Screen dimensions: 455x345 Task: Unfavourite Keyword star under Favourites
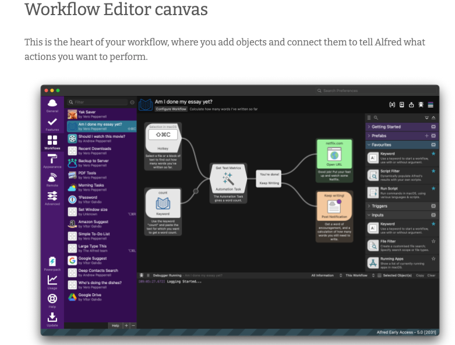coord(433,154)
